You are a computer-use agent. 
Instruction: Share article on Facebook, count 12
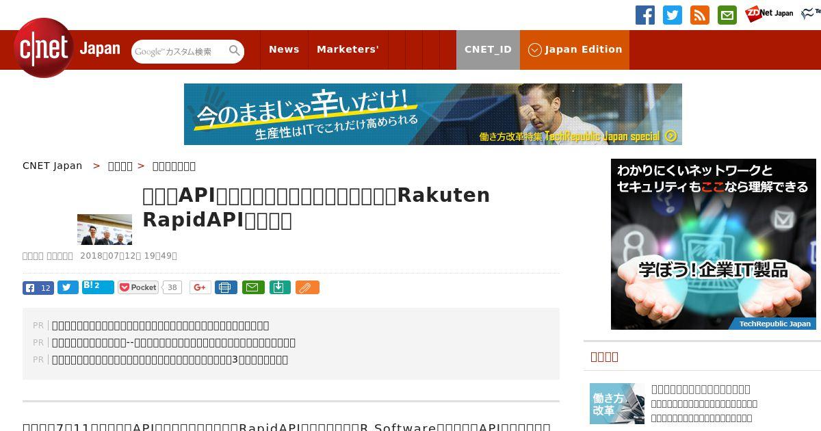(38, 288)
